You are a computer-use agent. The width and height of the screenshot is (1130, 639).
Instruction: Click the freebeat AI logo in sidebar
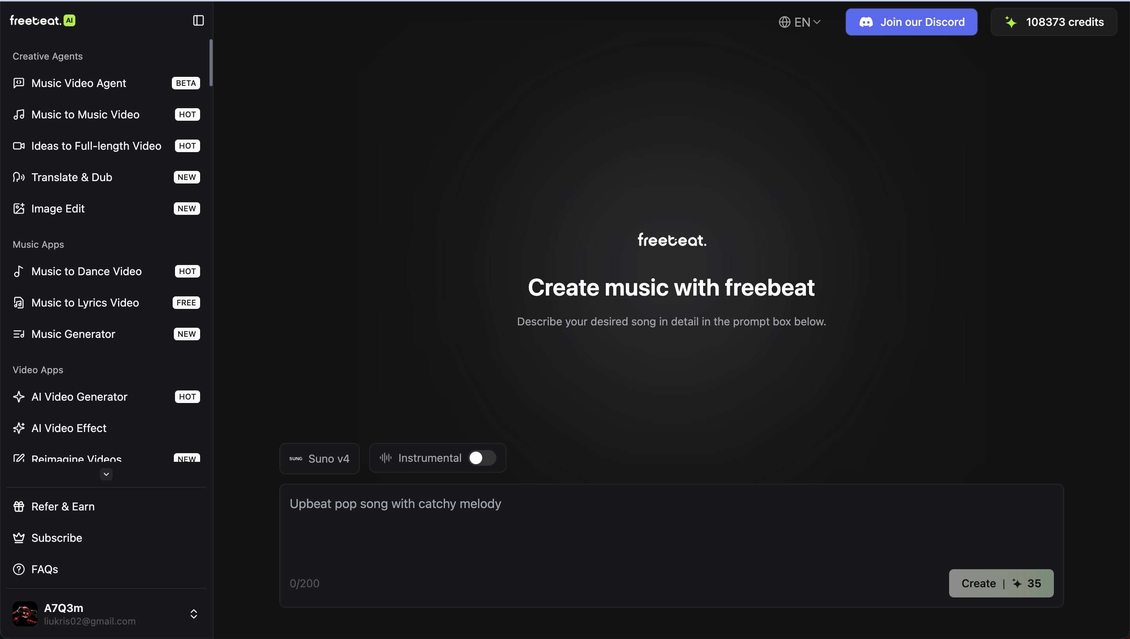click(x=43, y=21)
